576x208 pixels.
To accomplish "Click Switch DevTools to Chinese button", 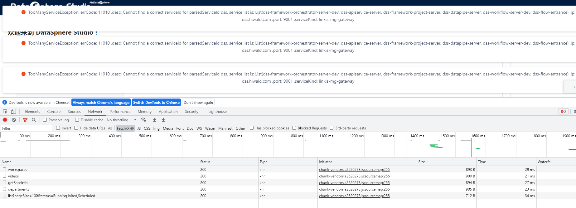I will [157, 102].
